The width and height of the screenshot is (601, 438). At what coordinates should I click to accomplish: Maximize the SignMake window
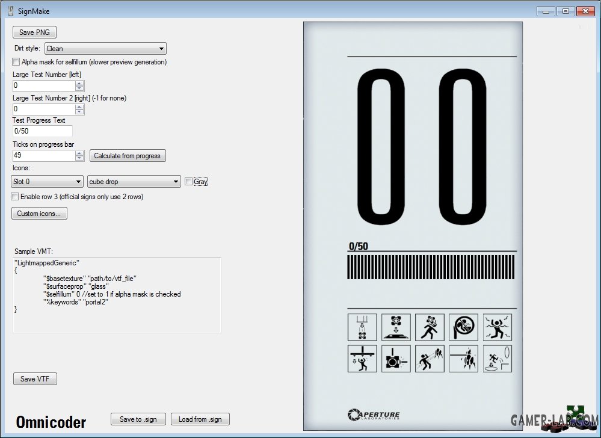coord(566,11)
